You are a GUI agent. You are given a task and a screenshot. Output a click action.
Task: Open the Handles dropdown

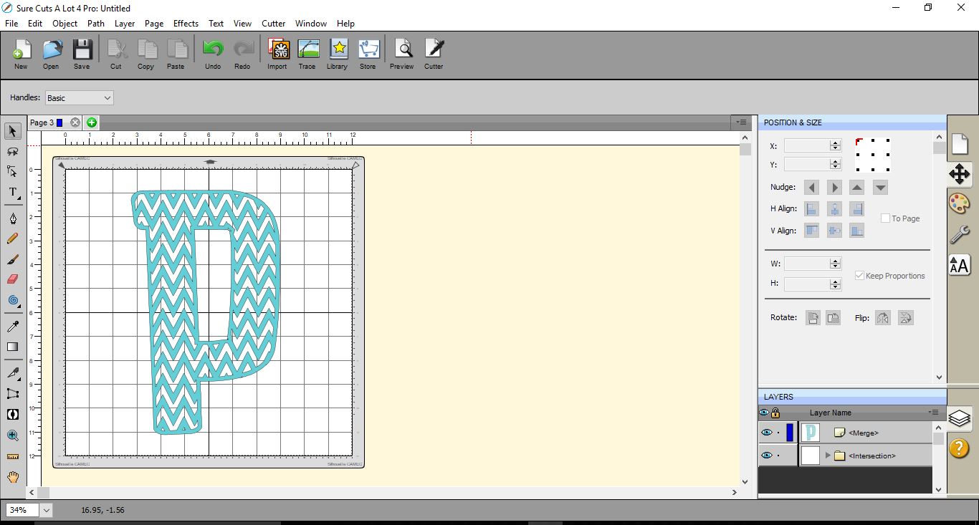coord(79,98)
